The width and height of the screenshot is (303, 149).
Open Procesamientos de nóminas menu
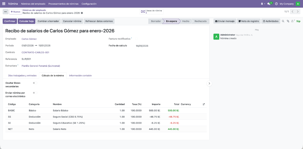click(63, 4)
